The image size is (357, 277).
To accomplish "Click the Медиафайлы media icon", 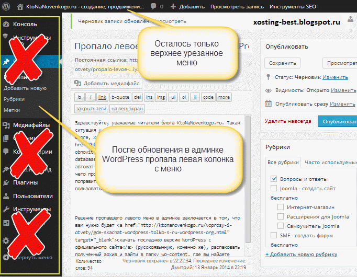I will click(x=6, y=125).
